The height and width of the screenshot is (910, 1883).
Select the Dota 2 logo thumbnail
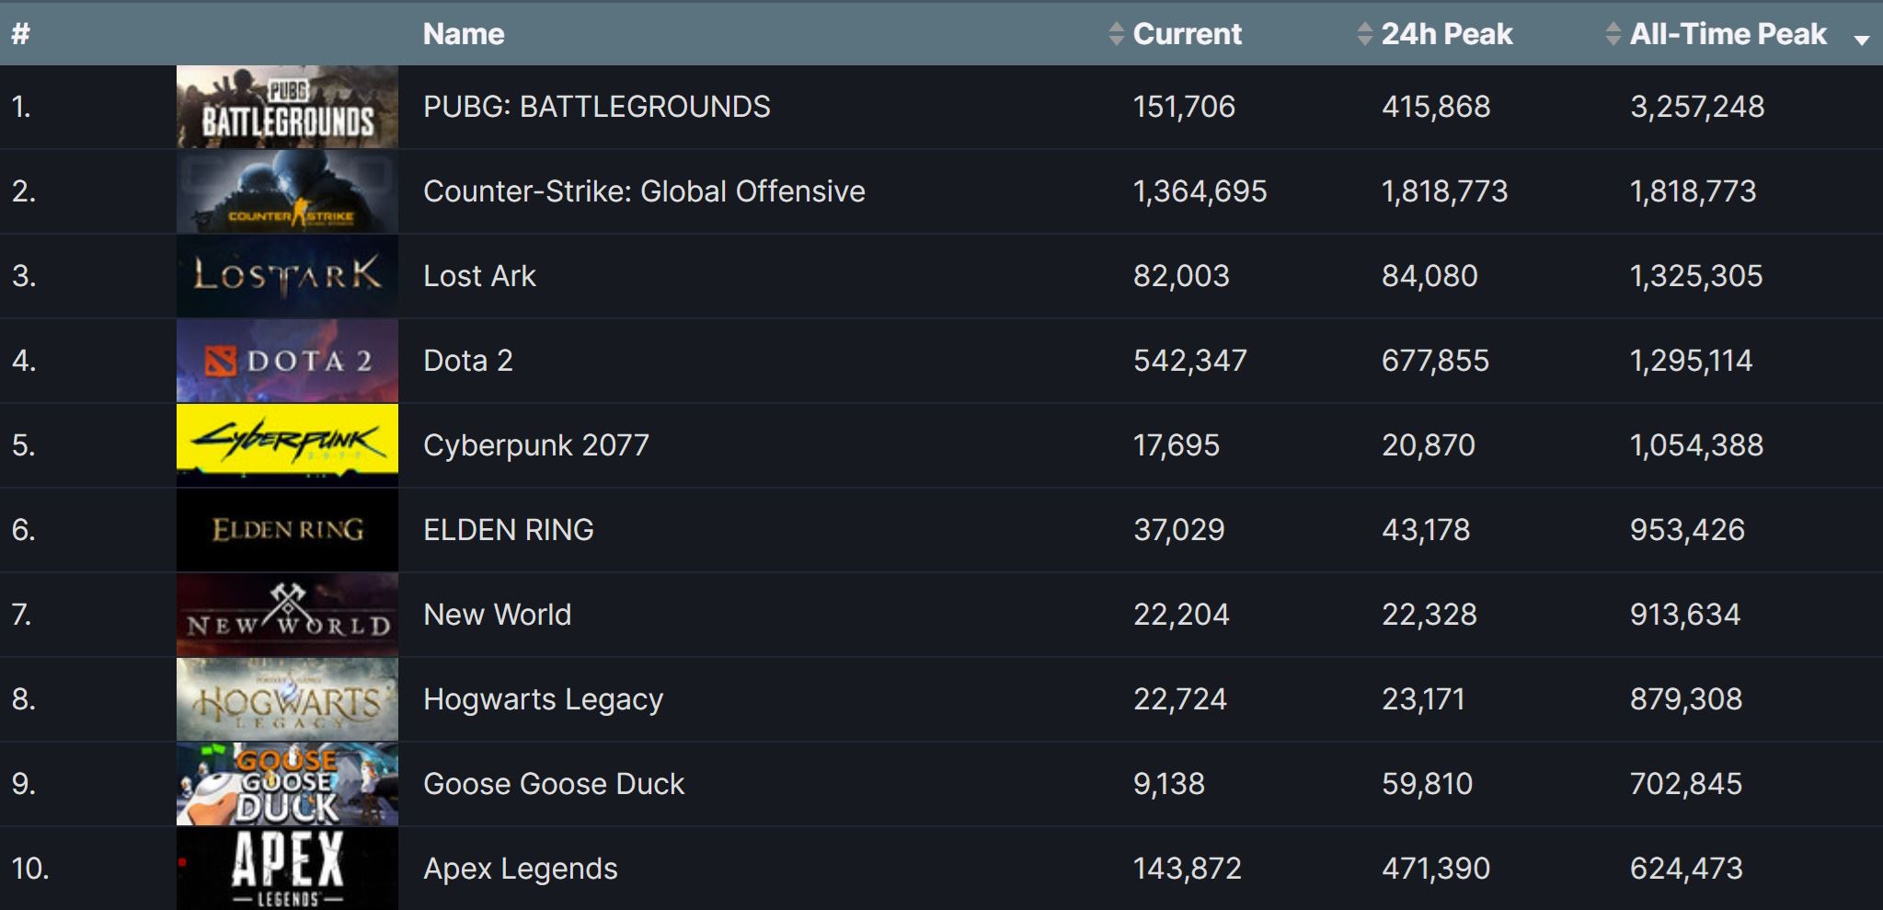(287, 361)
